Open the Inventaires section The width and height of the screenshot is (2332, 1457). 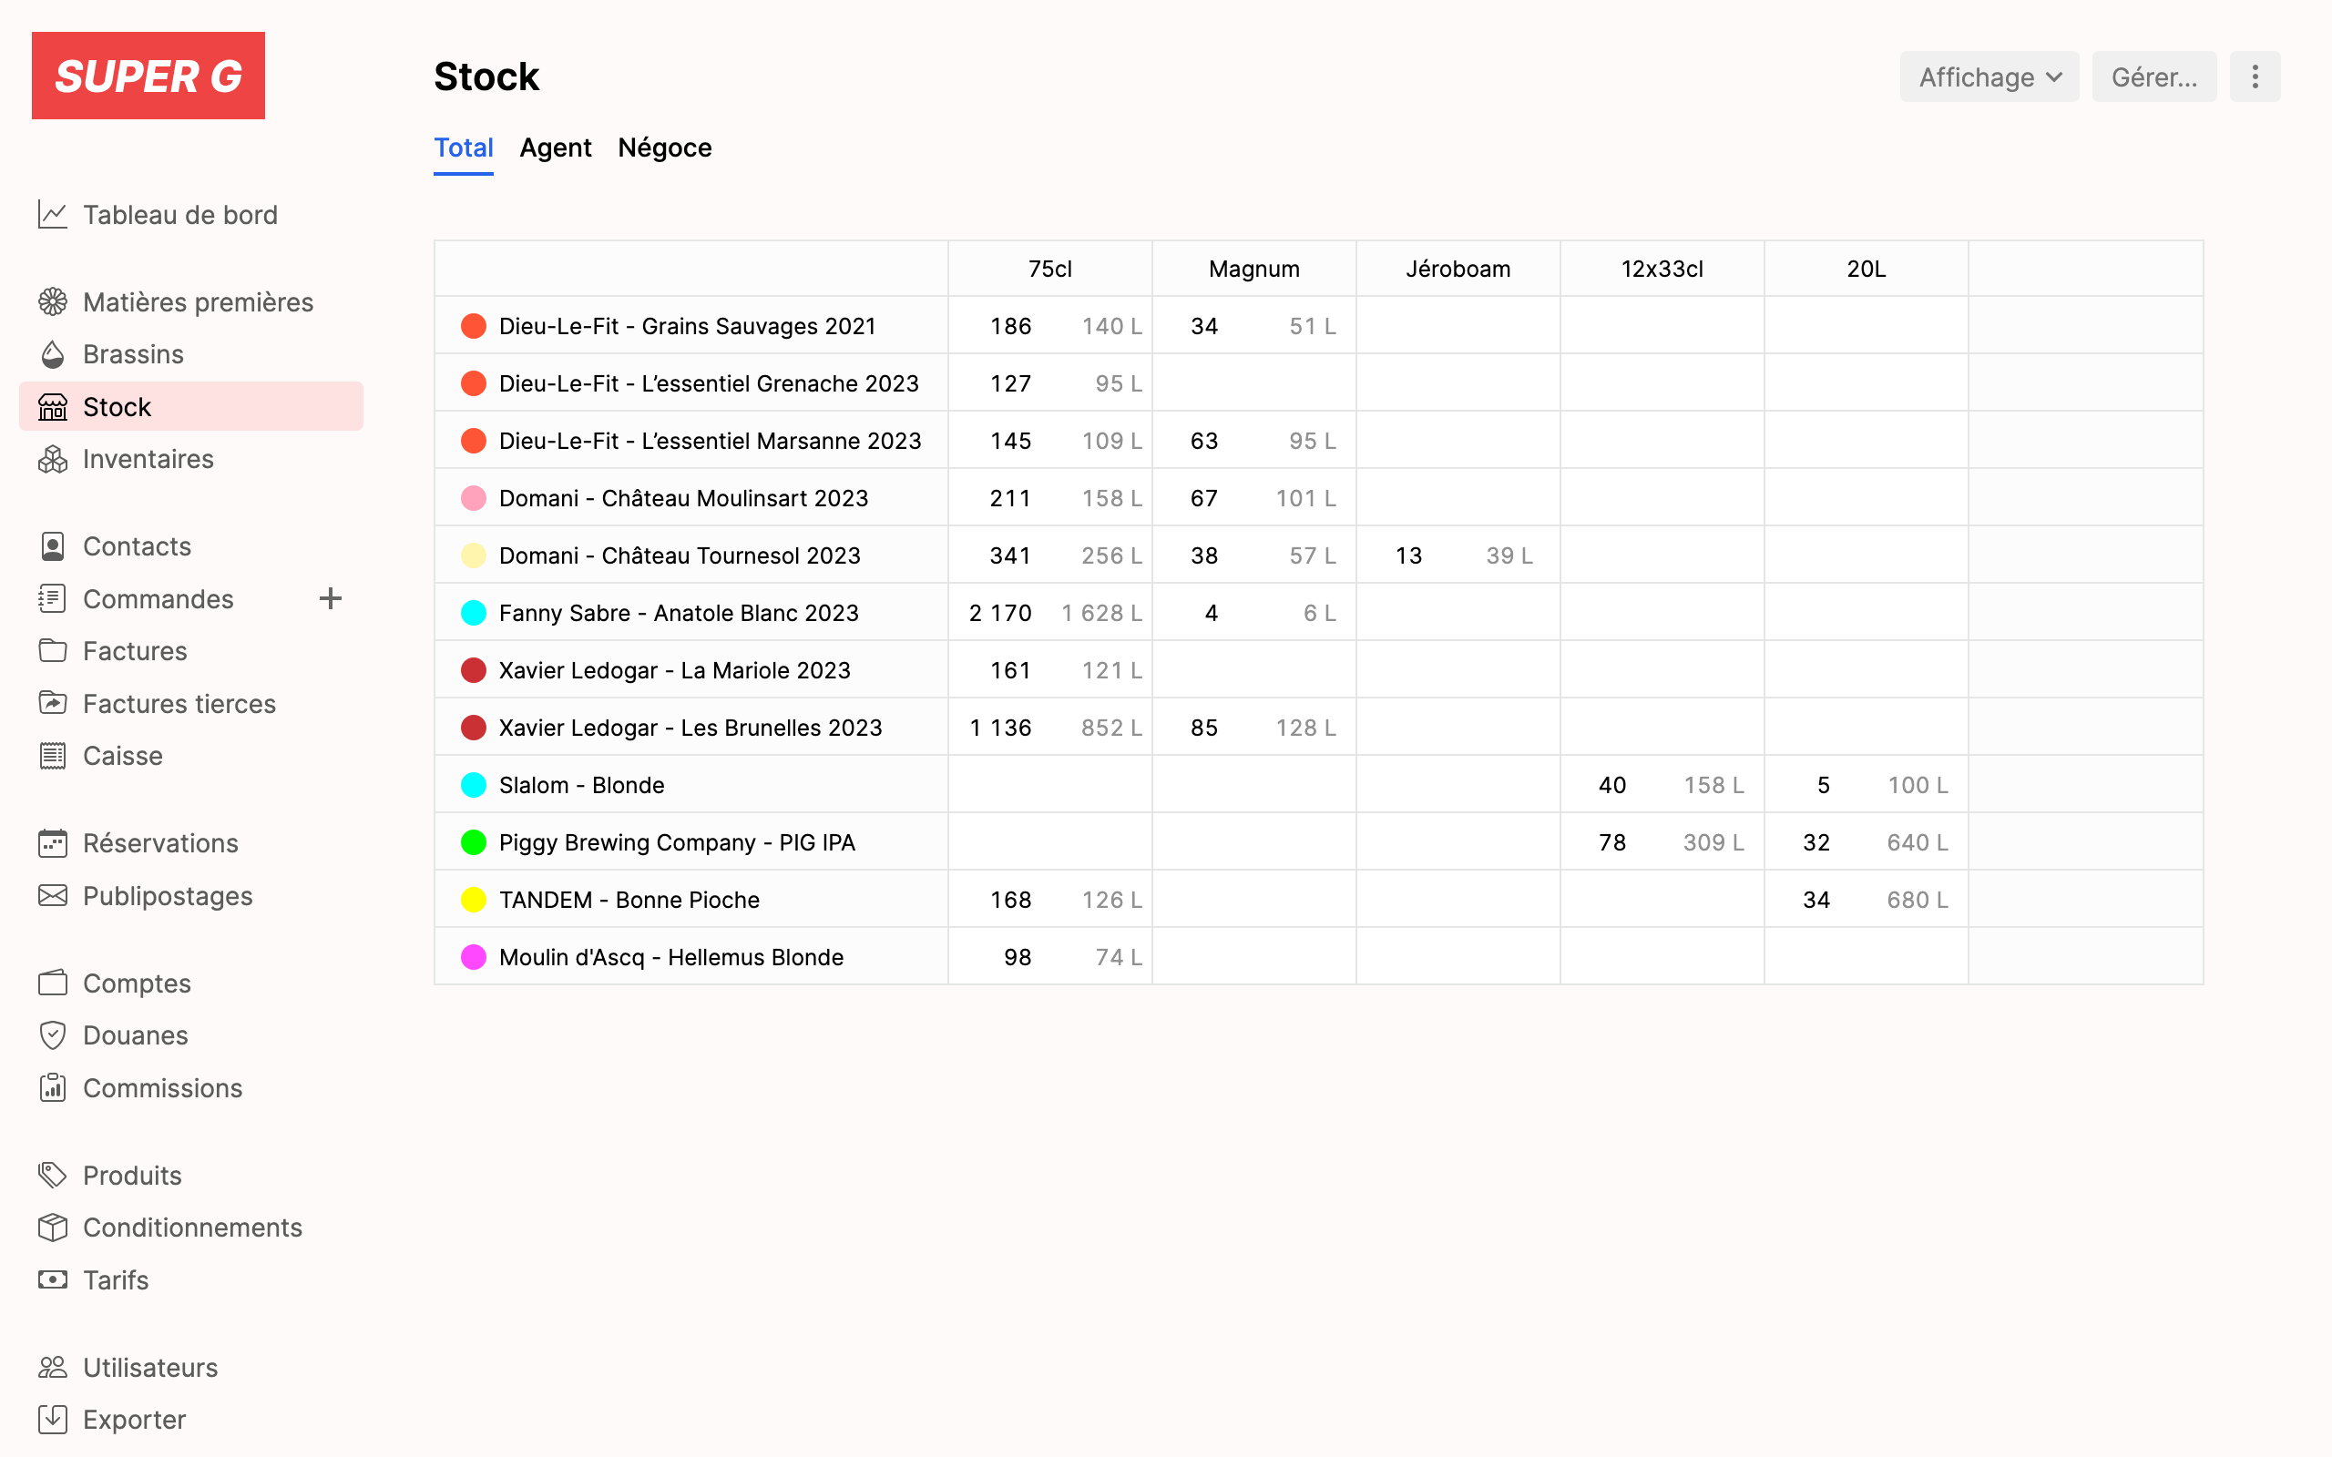[148, 460]
